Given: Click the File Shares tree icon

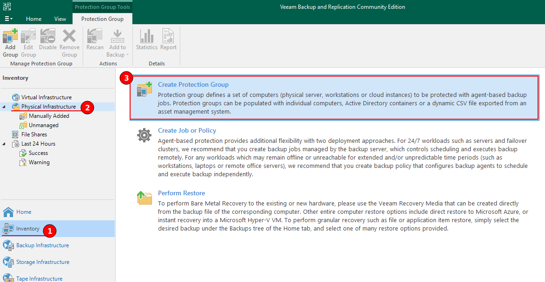Looking at the screenshot, I should coord(15,134).
